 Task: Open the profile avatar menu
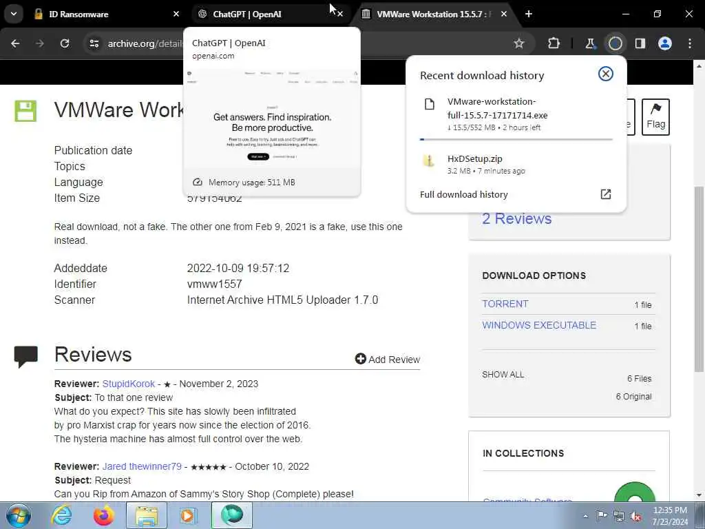click(x=665, y=43)
